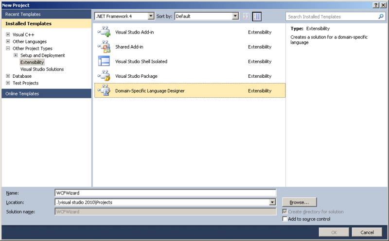
Task: Click the Name input field
Action: tap(165, 193)
